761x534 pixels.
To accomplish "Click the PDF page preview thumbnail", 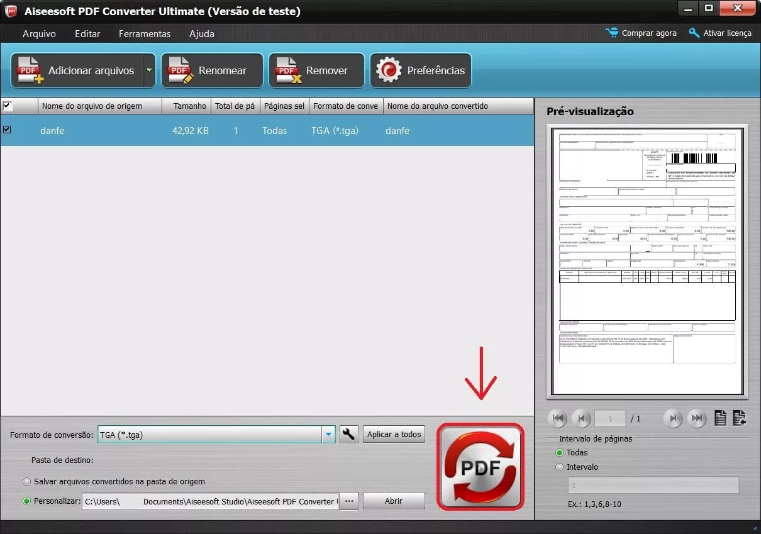I will tap(647, 261).
